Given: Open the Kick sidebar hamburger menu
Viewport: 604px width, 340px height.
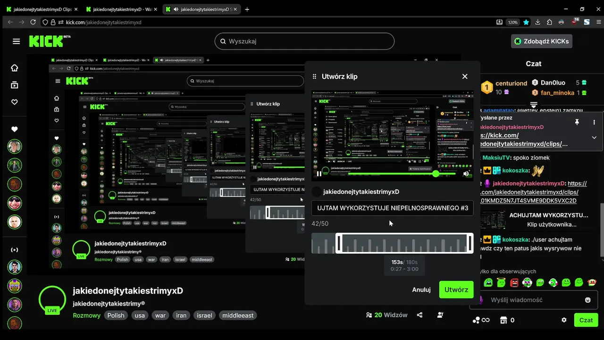Looking at the screenshot, I should pyautogui.click(x=17, y=41).
